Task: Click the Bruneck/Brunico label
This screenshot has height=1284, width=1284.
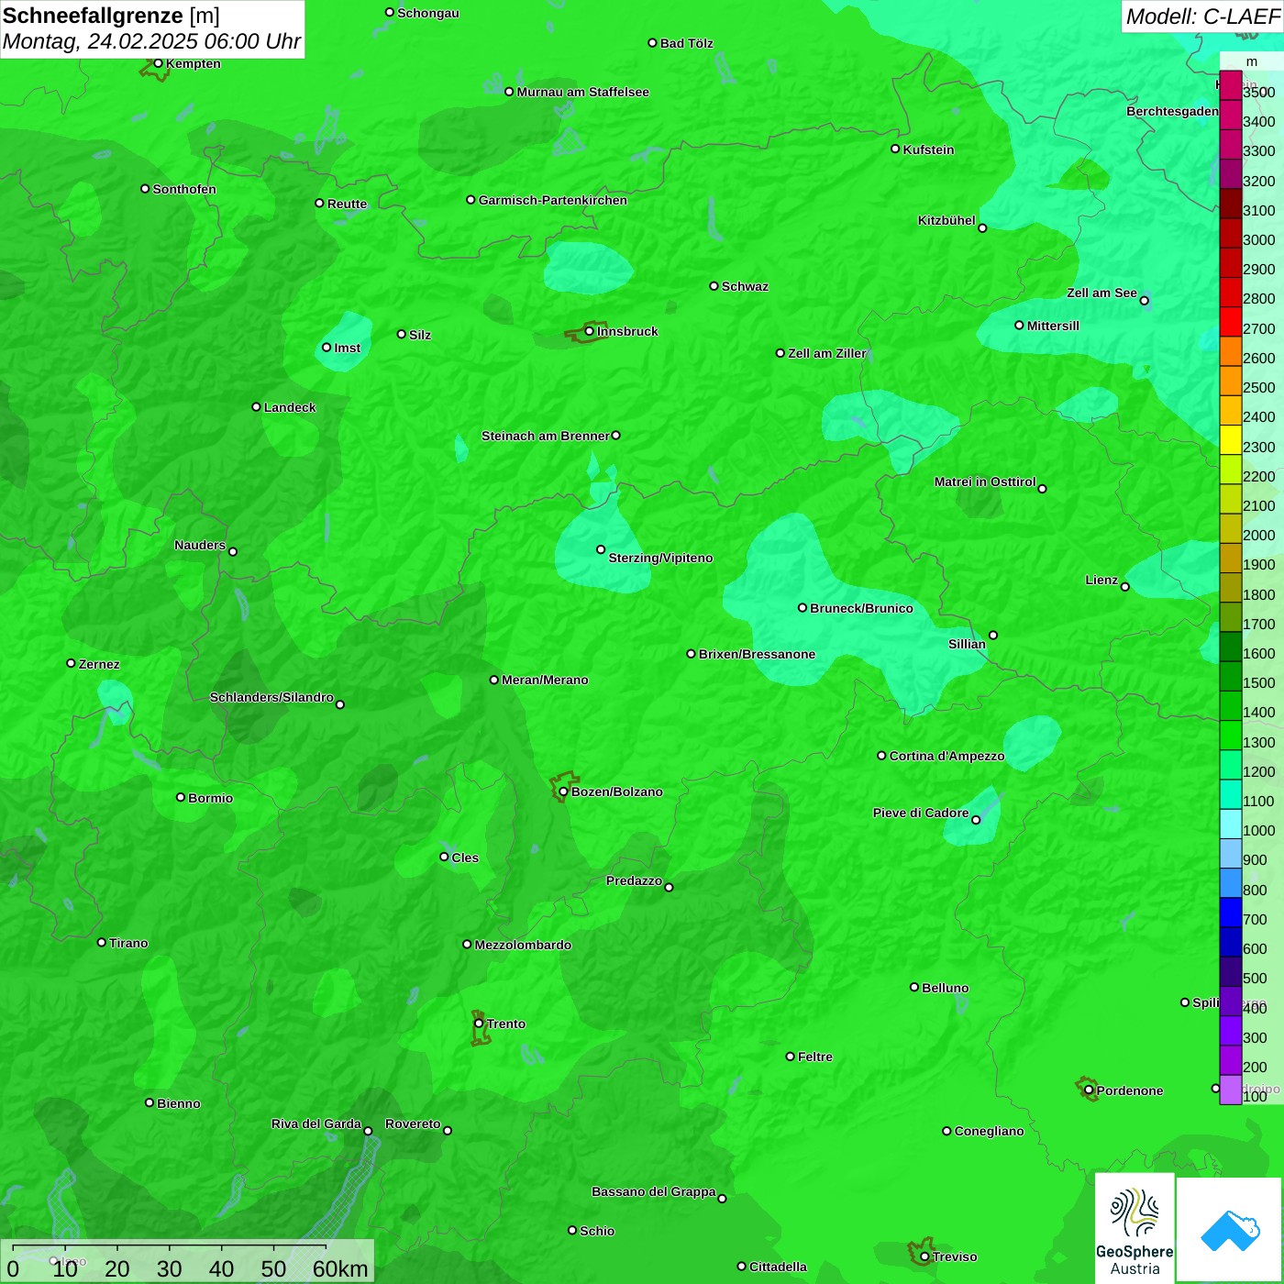Action: 861,608
